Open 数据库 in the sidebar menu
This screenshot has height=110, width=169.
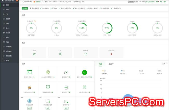click(x=8, y=19)
